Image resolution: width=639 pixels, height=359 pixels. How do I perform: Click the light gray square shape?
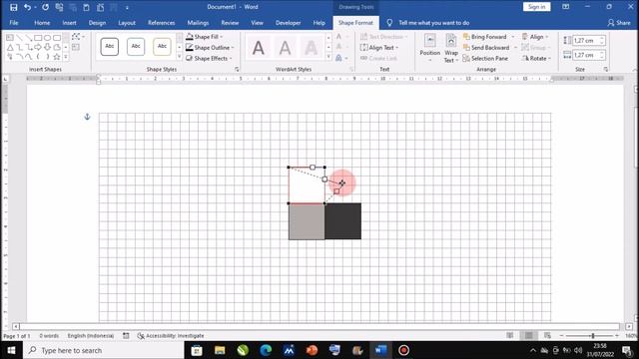[x=307, y=221]
